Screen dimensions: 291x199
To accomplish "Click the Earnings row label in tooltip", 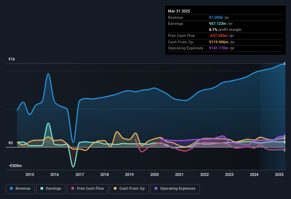I will click(x=175, y=23).
